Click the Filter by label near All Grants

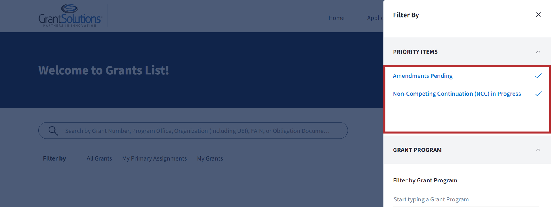click(x=54, y=158)
